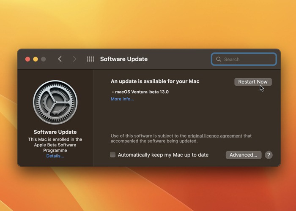Screen dimensions: 296x211
Task: Click the Restart Now button
Action: point(253,82)
